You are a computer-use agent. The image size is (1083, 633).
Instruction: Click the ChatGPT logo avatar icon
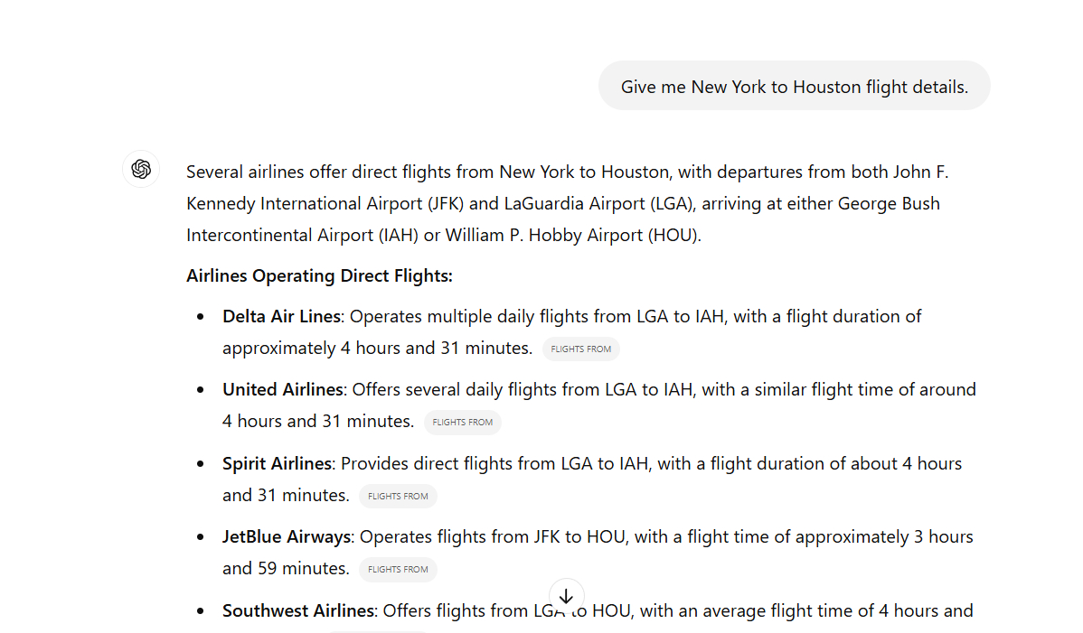pos(141,169)
